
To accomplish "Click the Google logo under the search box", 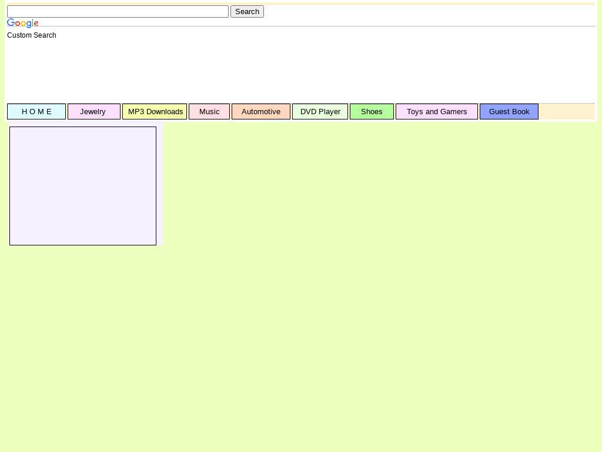I will pos(23,24).
